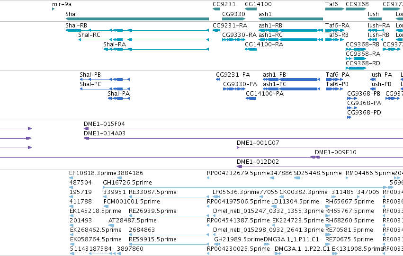The width and height of the screenshot is (403, 256).
Task: Select the GH16726.5prime EST label
Action: [x=127, y=183]
